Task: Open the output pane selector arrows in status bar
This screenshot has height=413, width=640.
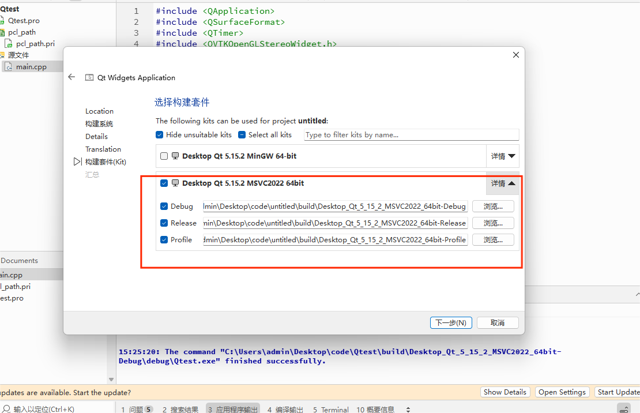Action: pyautogui.click(x=408, y=410)
